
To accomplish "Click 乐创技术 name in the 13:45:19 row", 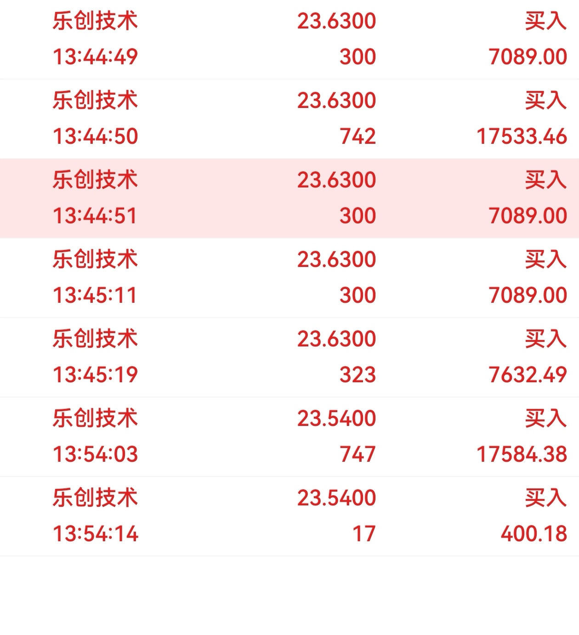I will (95, 339).
